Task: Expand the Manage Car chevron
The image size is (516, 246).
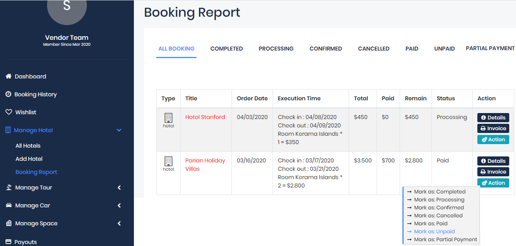Action: click(119, 205)
